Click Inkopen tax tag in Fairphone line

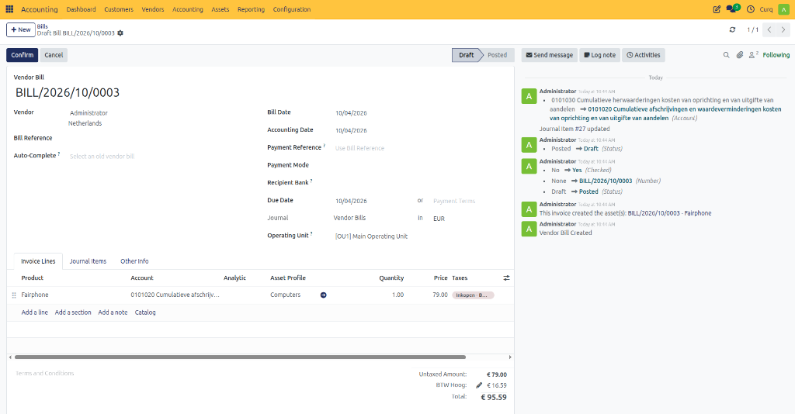473,295
